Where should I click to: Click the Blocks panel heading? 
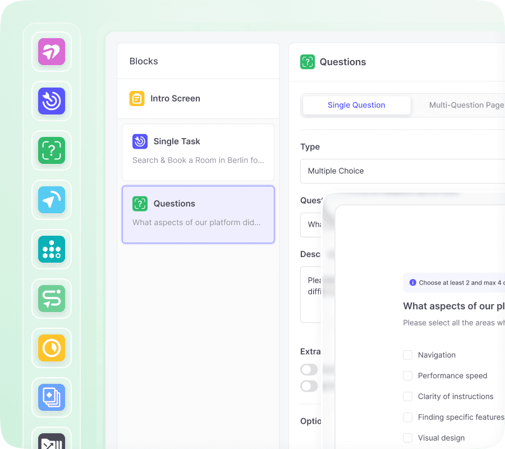(x=144, y=61)
